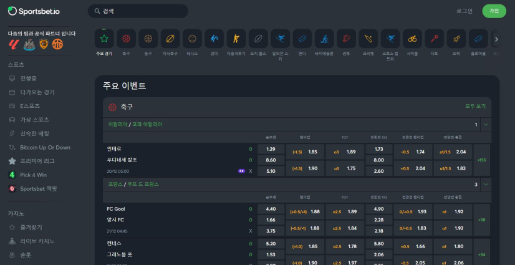
Task: Go to 라이브 카지노 in the sidebar
Action: [37, 241]
